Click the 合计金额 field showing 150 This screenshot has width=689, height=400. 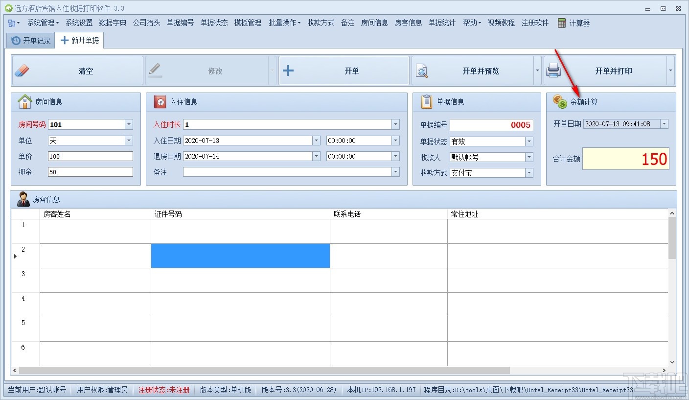(x=626, y=159)
